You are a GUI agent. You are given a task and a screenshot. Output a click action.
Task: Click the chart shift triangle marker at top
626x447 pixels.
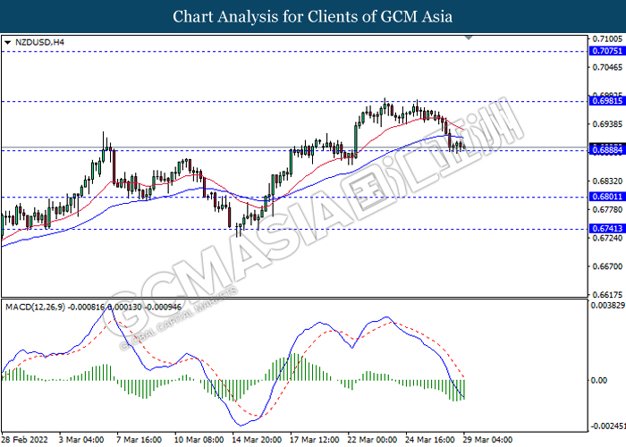pyautogui.click(x=469, y=38)
